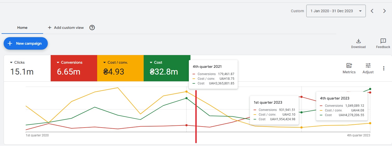Click the green Cost point at 4th quarter 2023
Viewport: 392px width, 146px height.
pyautogui.click(x=370, y=89)
